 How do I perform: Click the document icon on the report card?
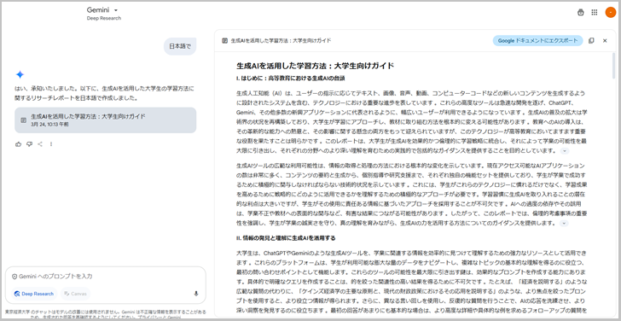point(23,120)
